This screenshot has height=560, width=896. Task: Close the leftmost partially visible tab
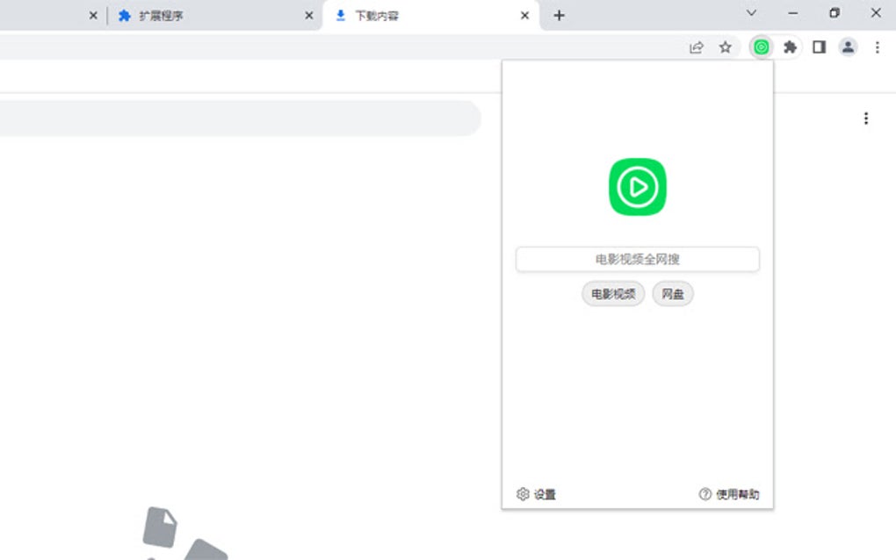pos(93,16)
